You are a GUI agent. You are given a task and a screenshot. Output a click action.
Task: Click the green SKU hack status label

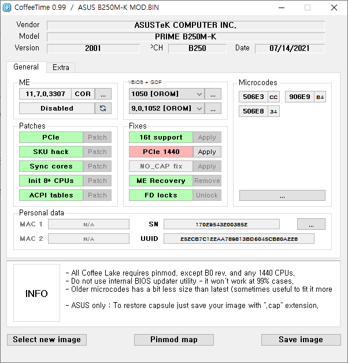(51, 152)
